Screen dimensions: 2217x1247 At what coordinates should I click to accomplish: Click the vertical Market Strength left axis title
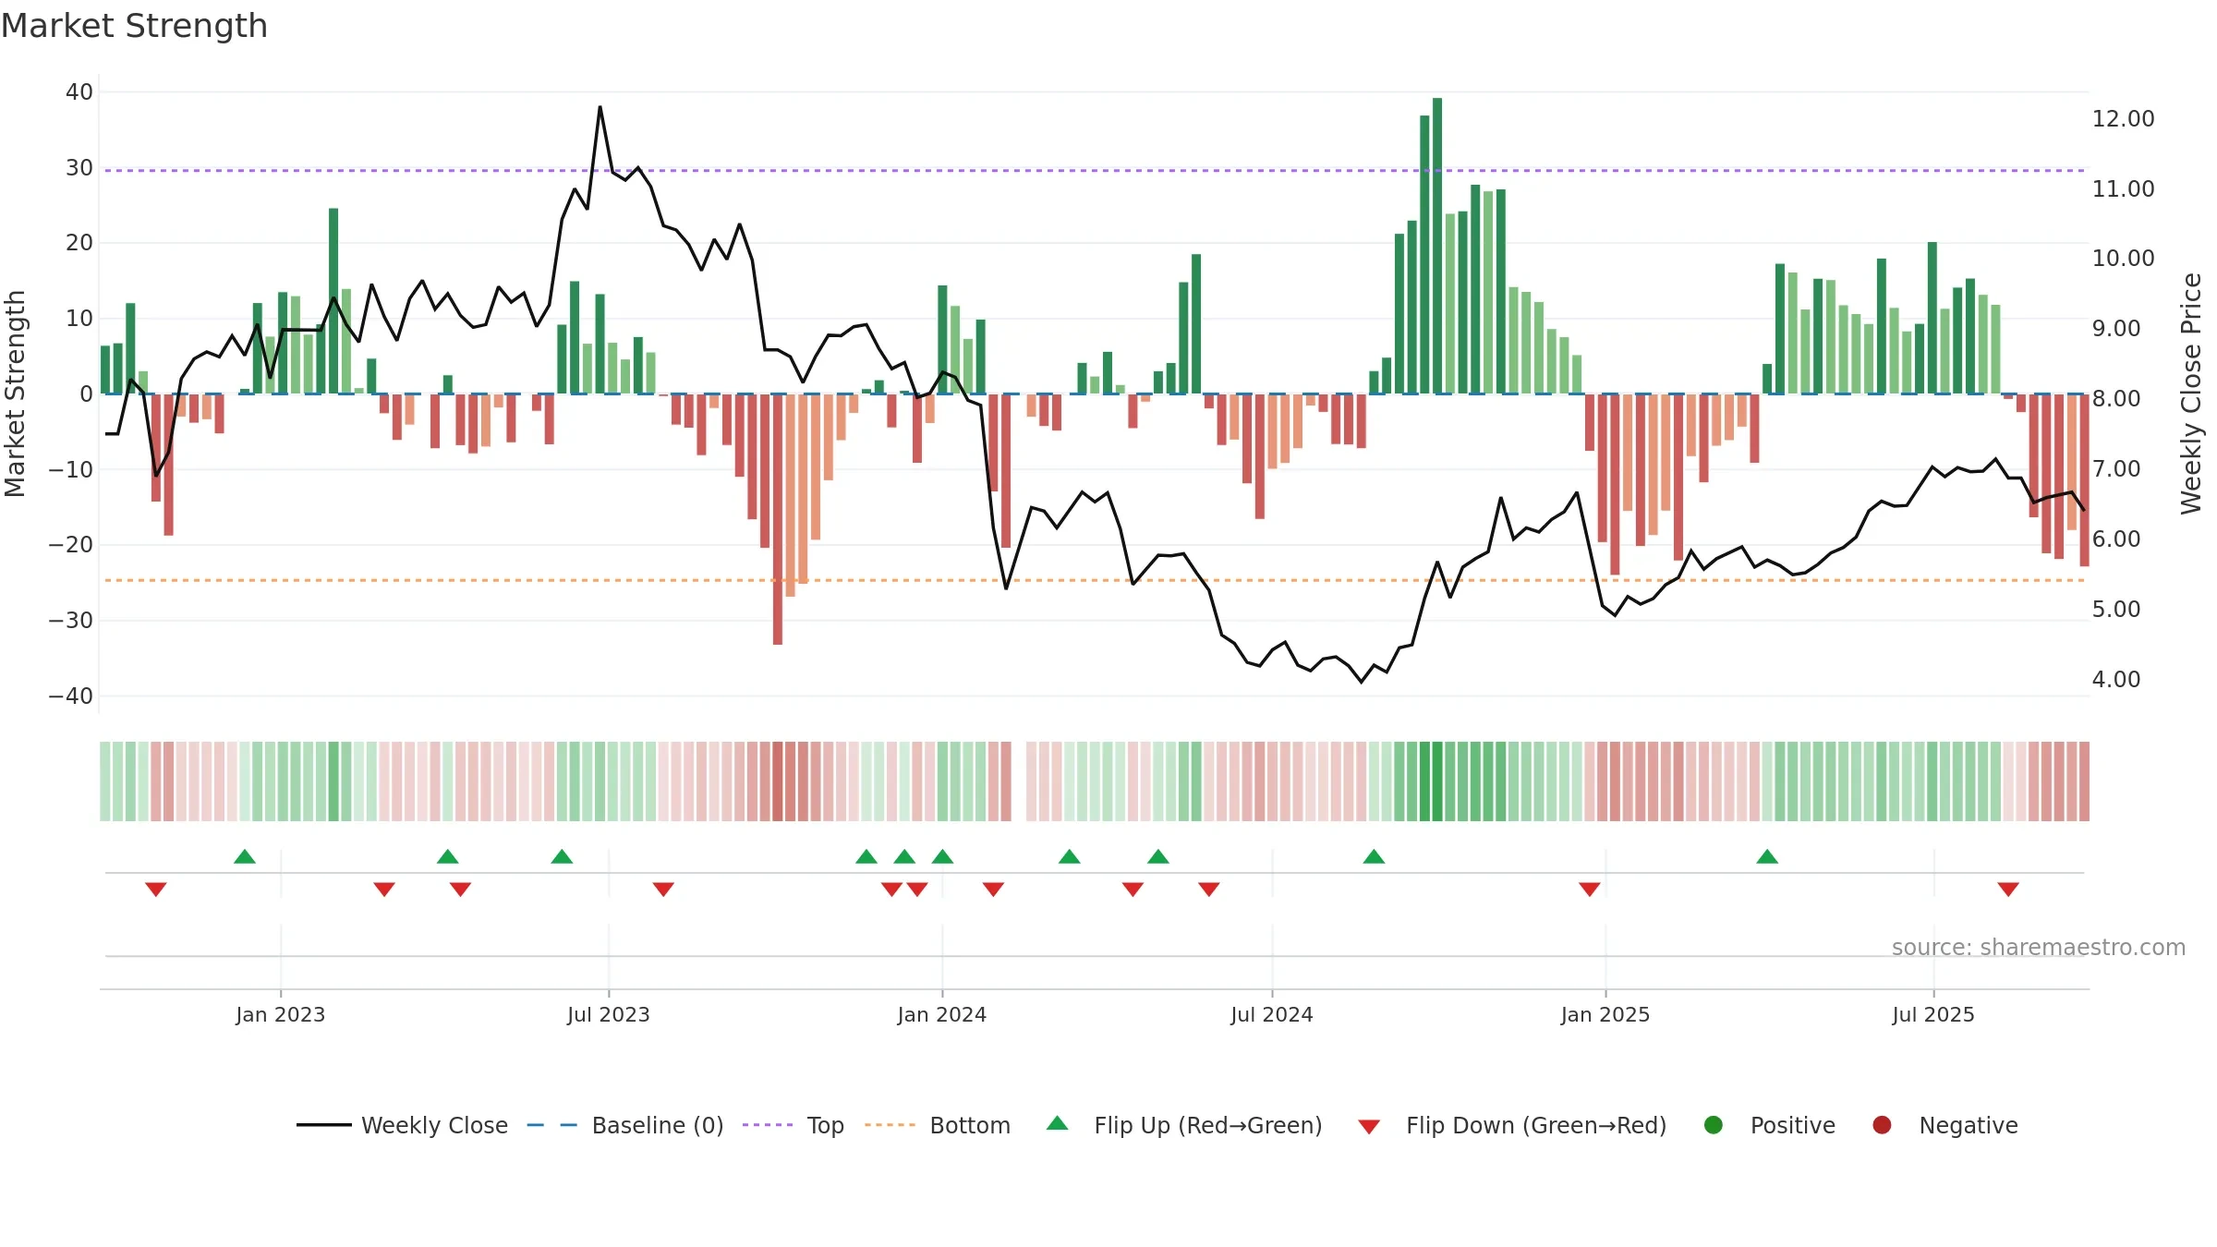(15, 393)
